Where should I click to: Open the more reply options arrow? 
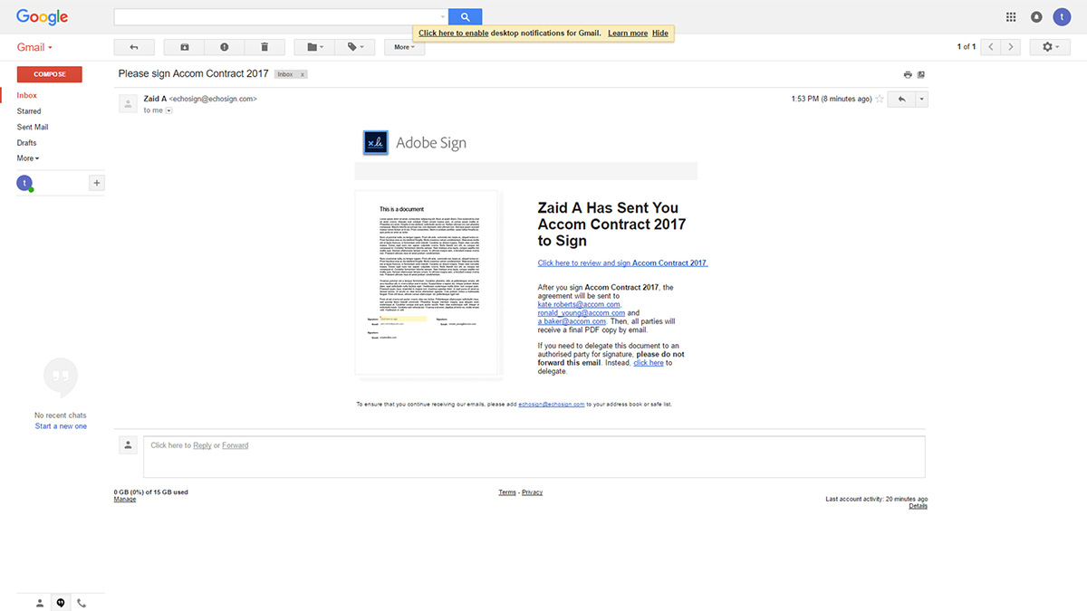coord(921,99)
